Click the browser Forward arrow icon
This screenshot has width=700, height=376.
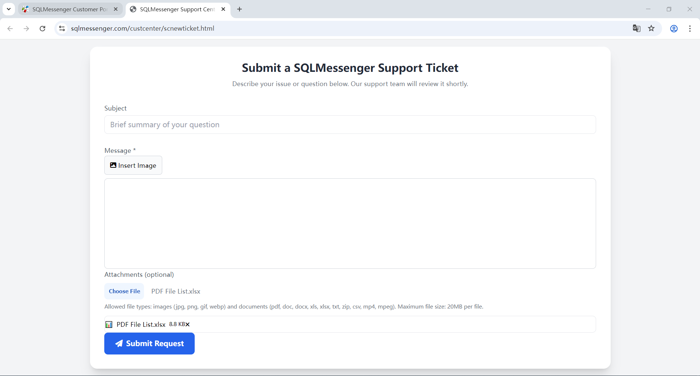(x=26, y=28)
